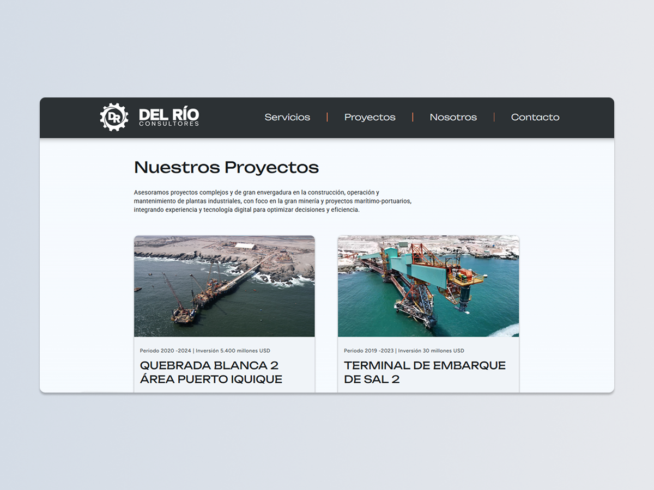Select the Periodo 2020 -2024 text

point(165,351)
